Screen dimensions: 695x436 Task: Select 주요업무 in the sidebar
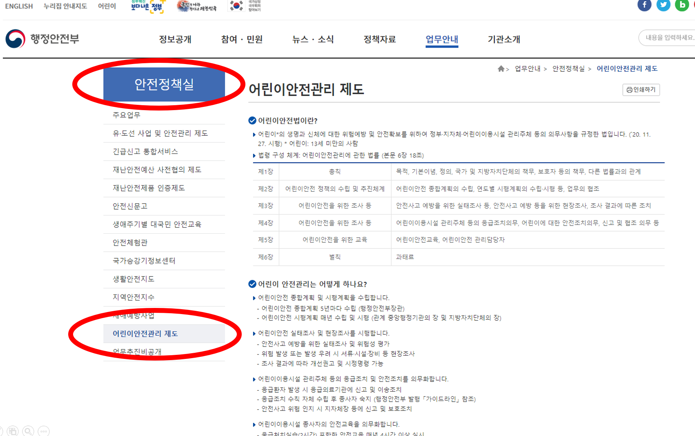(x=164, y=115)
